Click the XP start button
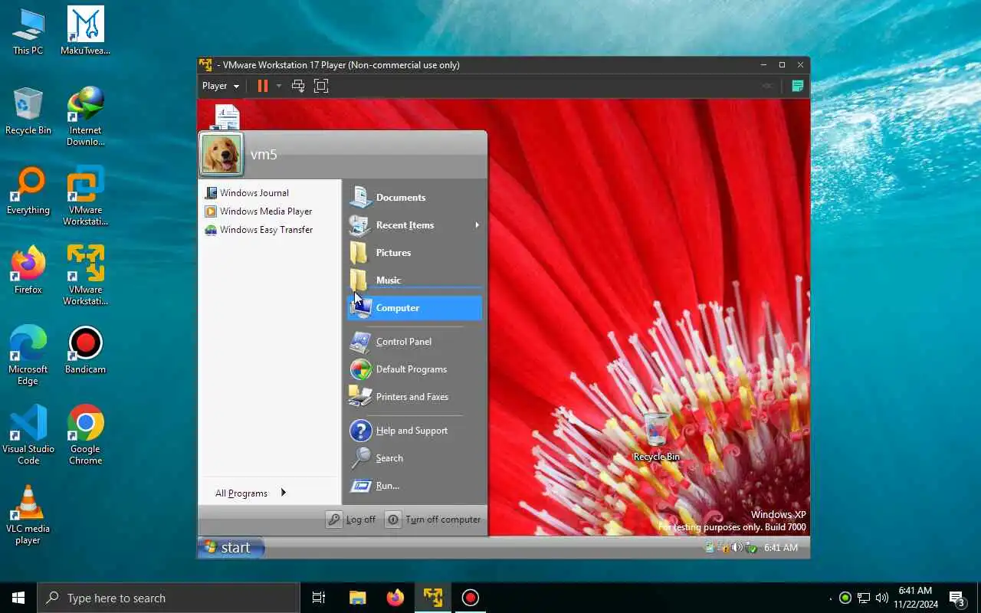This screenshot has height=613, width=981. pyautogui.click(x=231, y=547)
